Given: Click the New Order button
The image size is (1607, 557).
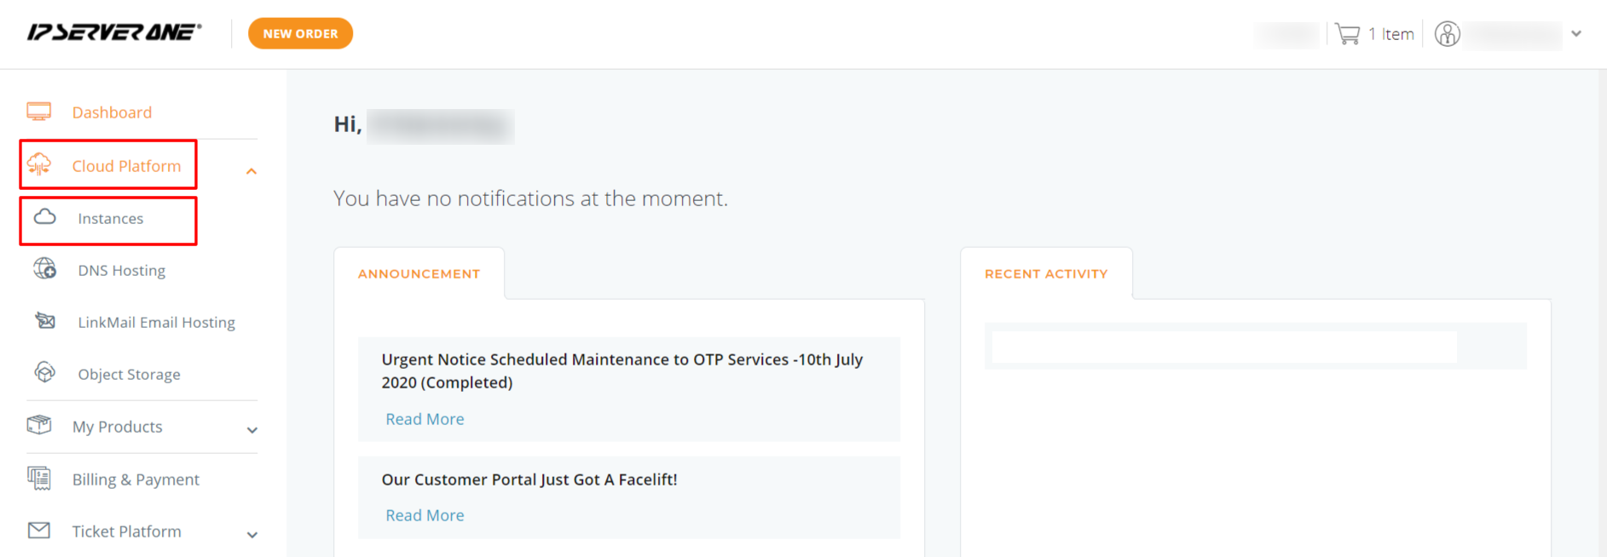Looking at the screenshot, I should (301, 33).
